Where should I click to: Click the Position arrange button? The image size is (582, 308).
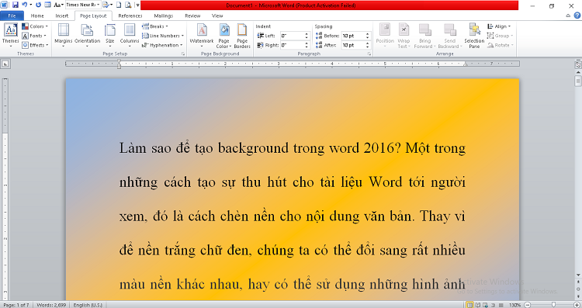385,35
